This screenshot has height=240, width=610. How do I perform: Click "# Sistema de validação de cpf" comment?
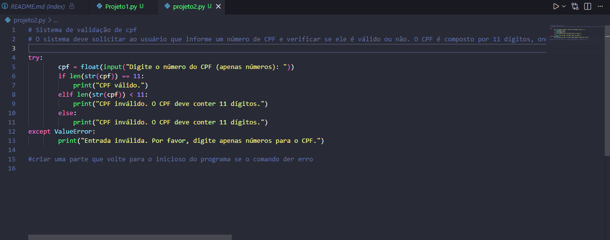coord(82,30)
